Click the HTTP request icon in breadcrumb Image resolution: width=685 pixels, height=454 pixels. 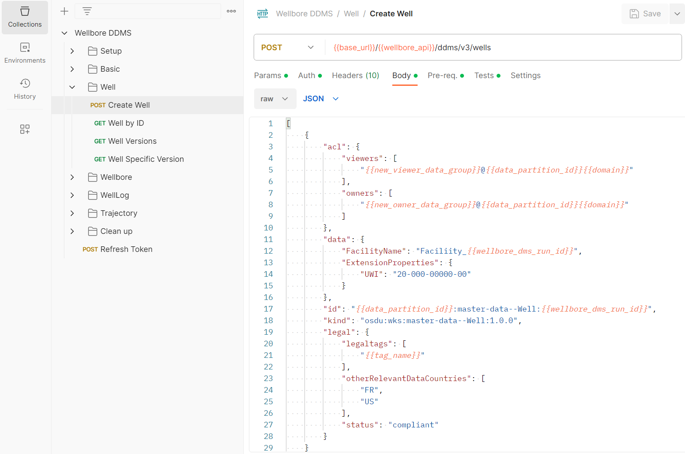(263, 14)
